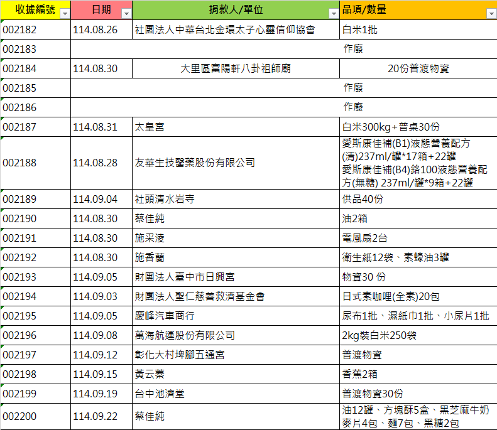Select the receipt number cell 002200
The image size is (497, 430).
[x=35, y=416]
